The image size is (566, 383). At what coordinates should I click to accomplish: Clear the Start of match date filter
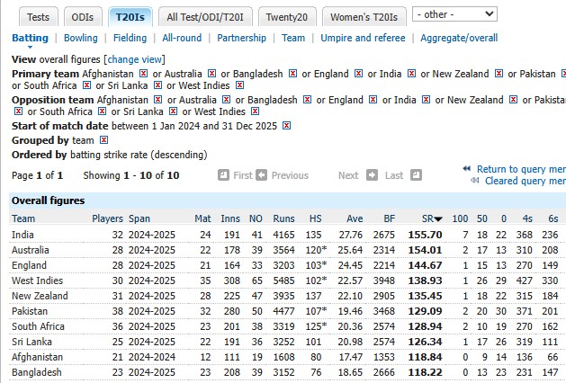click(287, 126)
